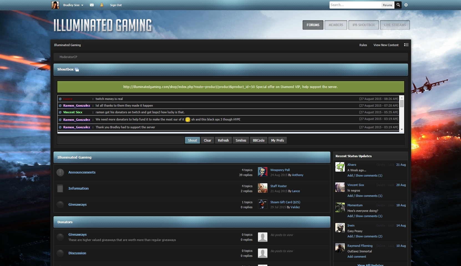Toggle the sidebar list icon beside View New Content

coord(406,45)
